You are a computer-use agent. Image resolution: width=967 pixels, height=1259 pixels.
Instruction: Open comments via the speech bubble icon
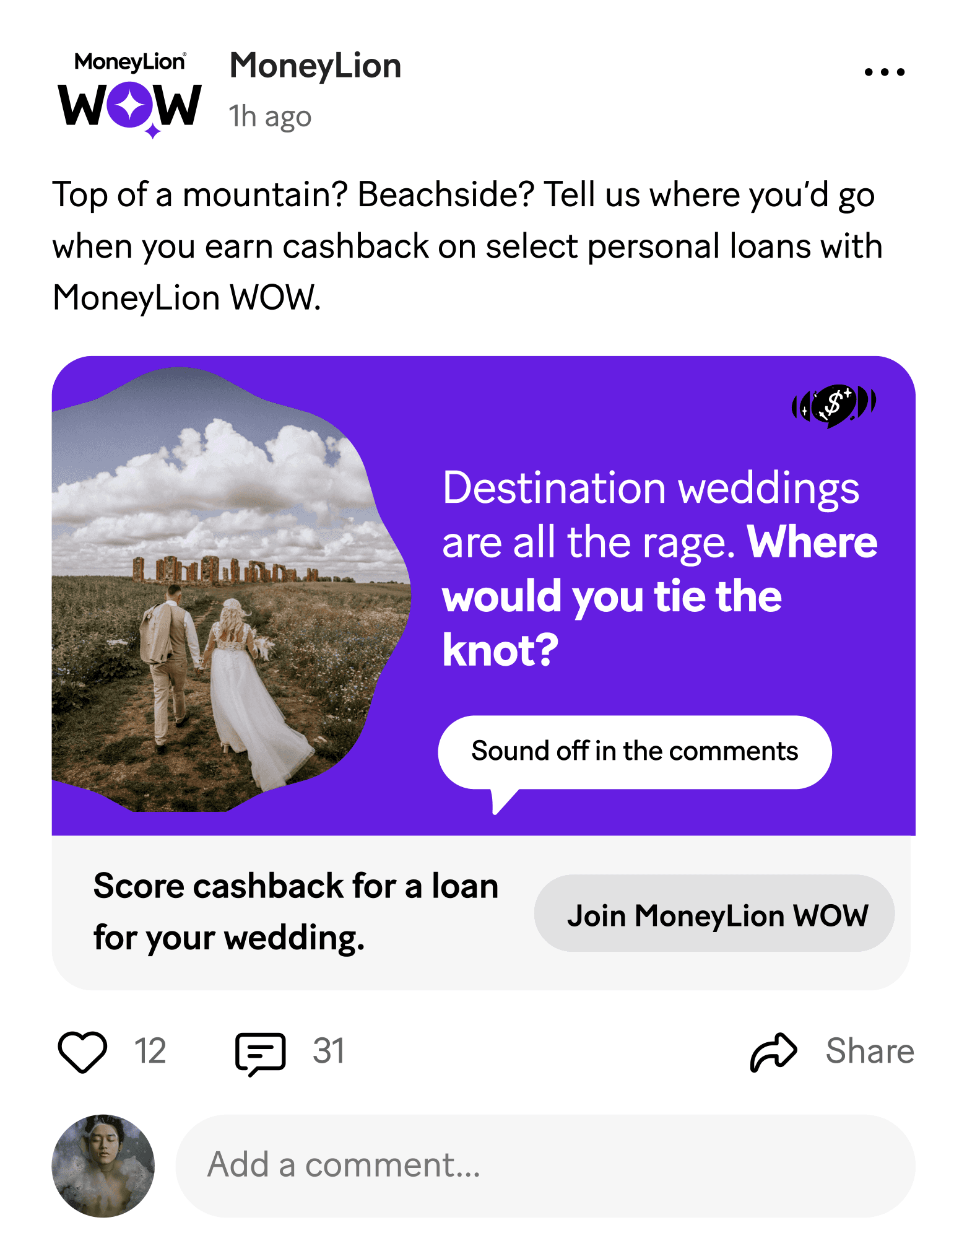click(260, 1053)
